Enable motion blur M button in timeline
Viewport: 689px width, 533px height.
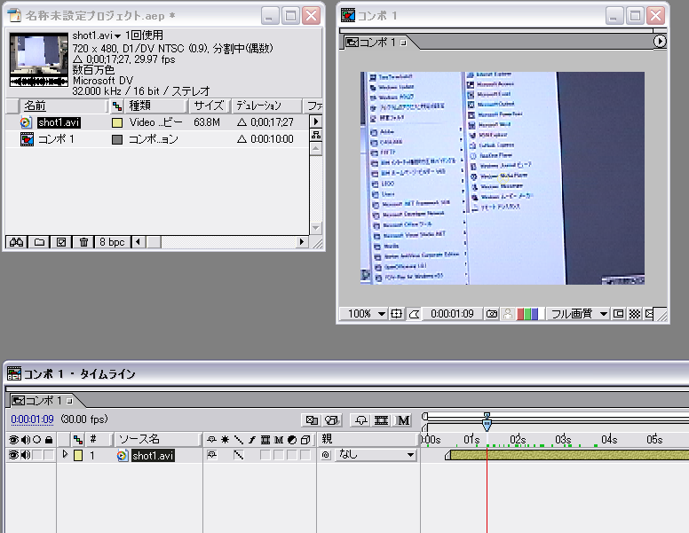point(403,420)
